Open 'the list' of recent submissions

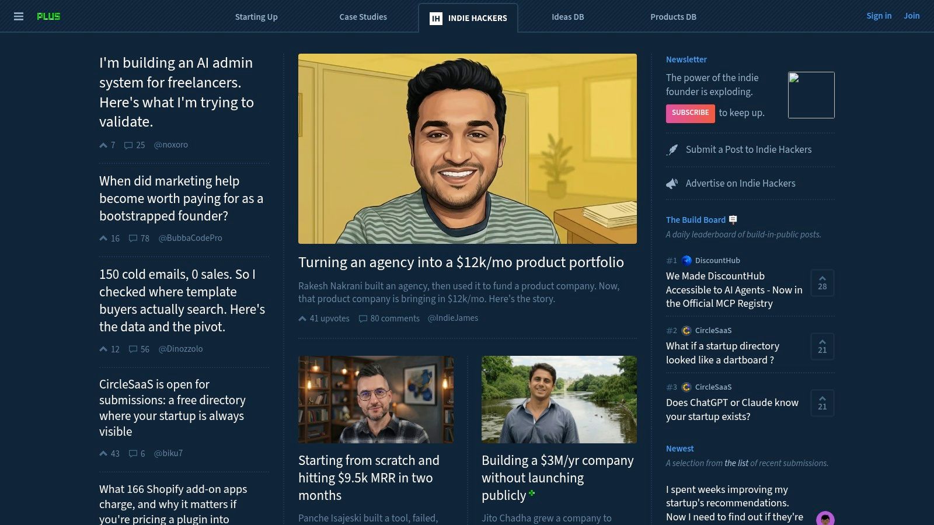[x=736, y=463]
